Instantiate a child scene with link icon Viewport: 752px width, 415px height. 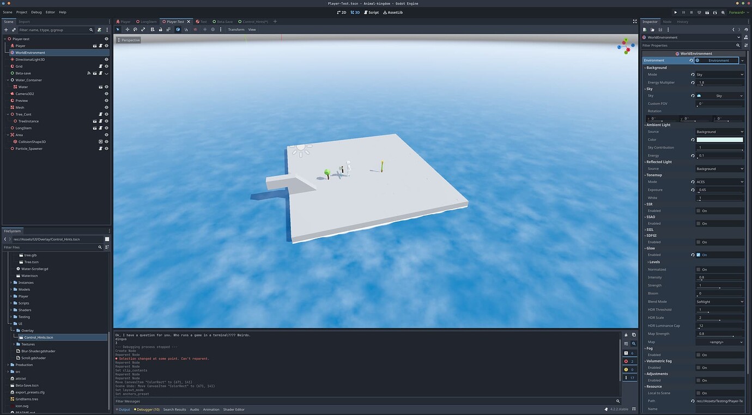coord(14,30)
